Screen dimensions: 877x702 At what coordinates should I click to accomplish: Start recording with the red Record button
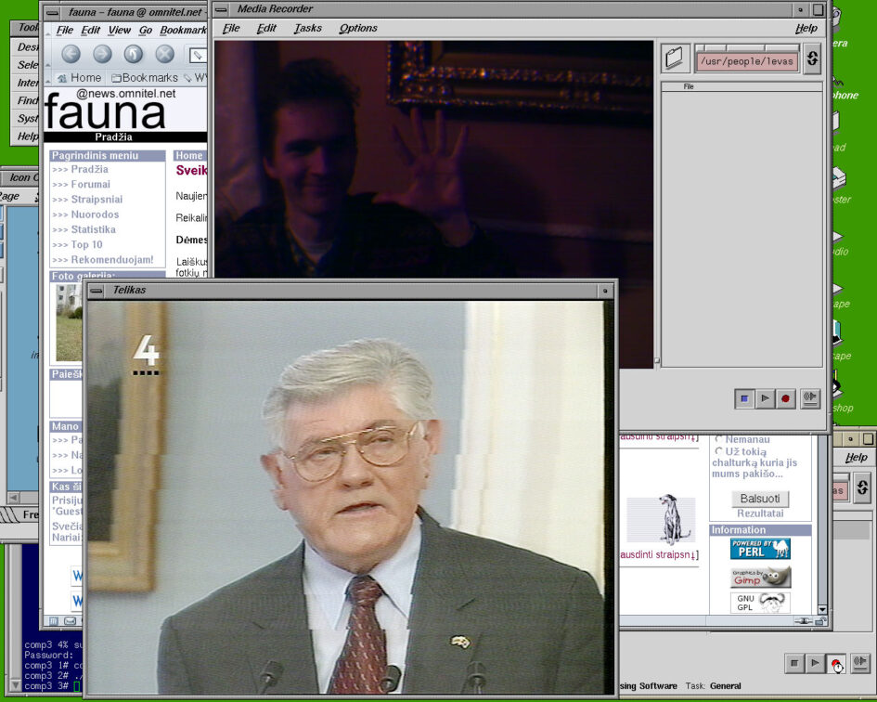click(786, 399)
